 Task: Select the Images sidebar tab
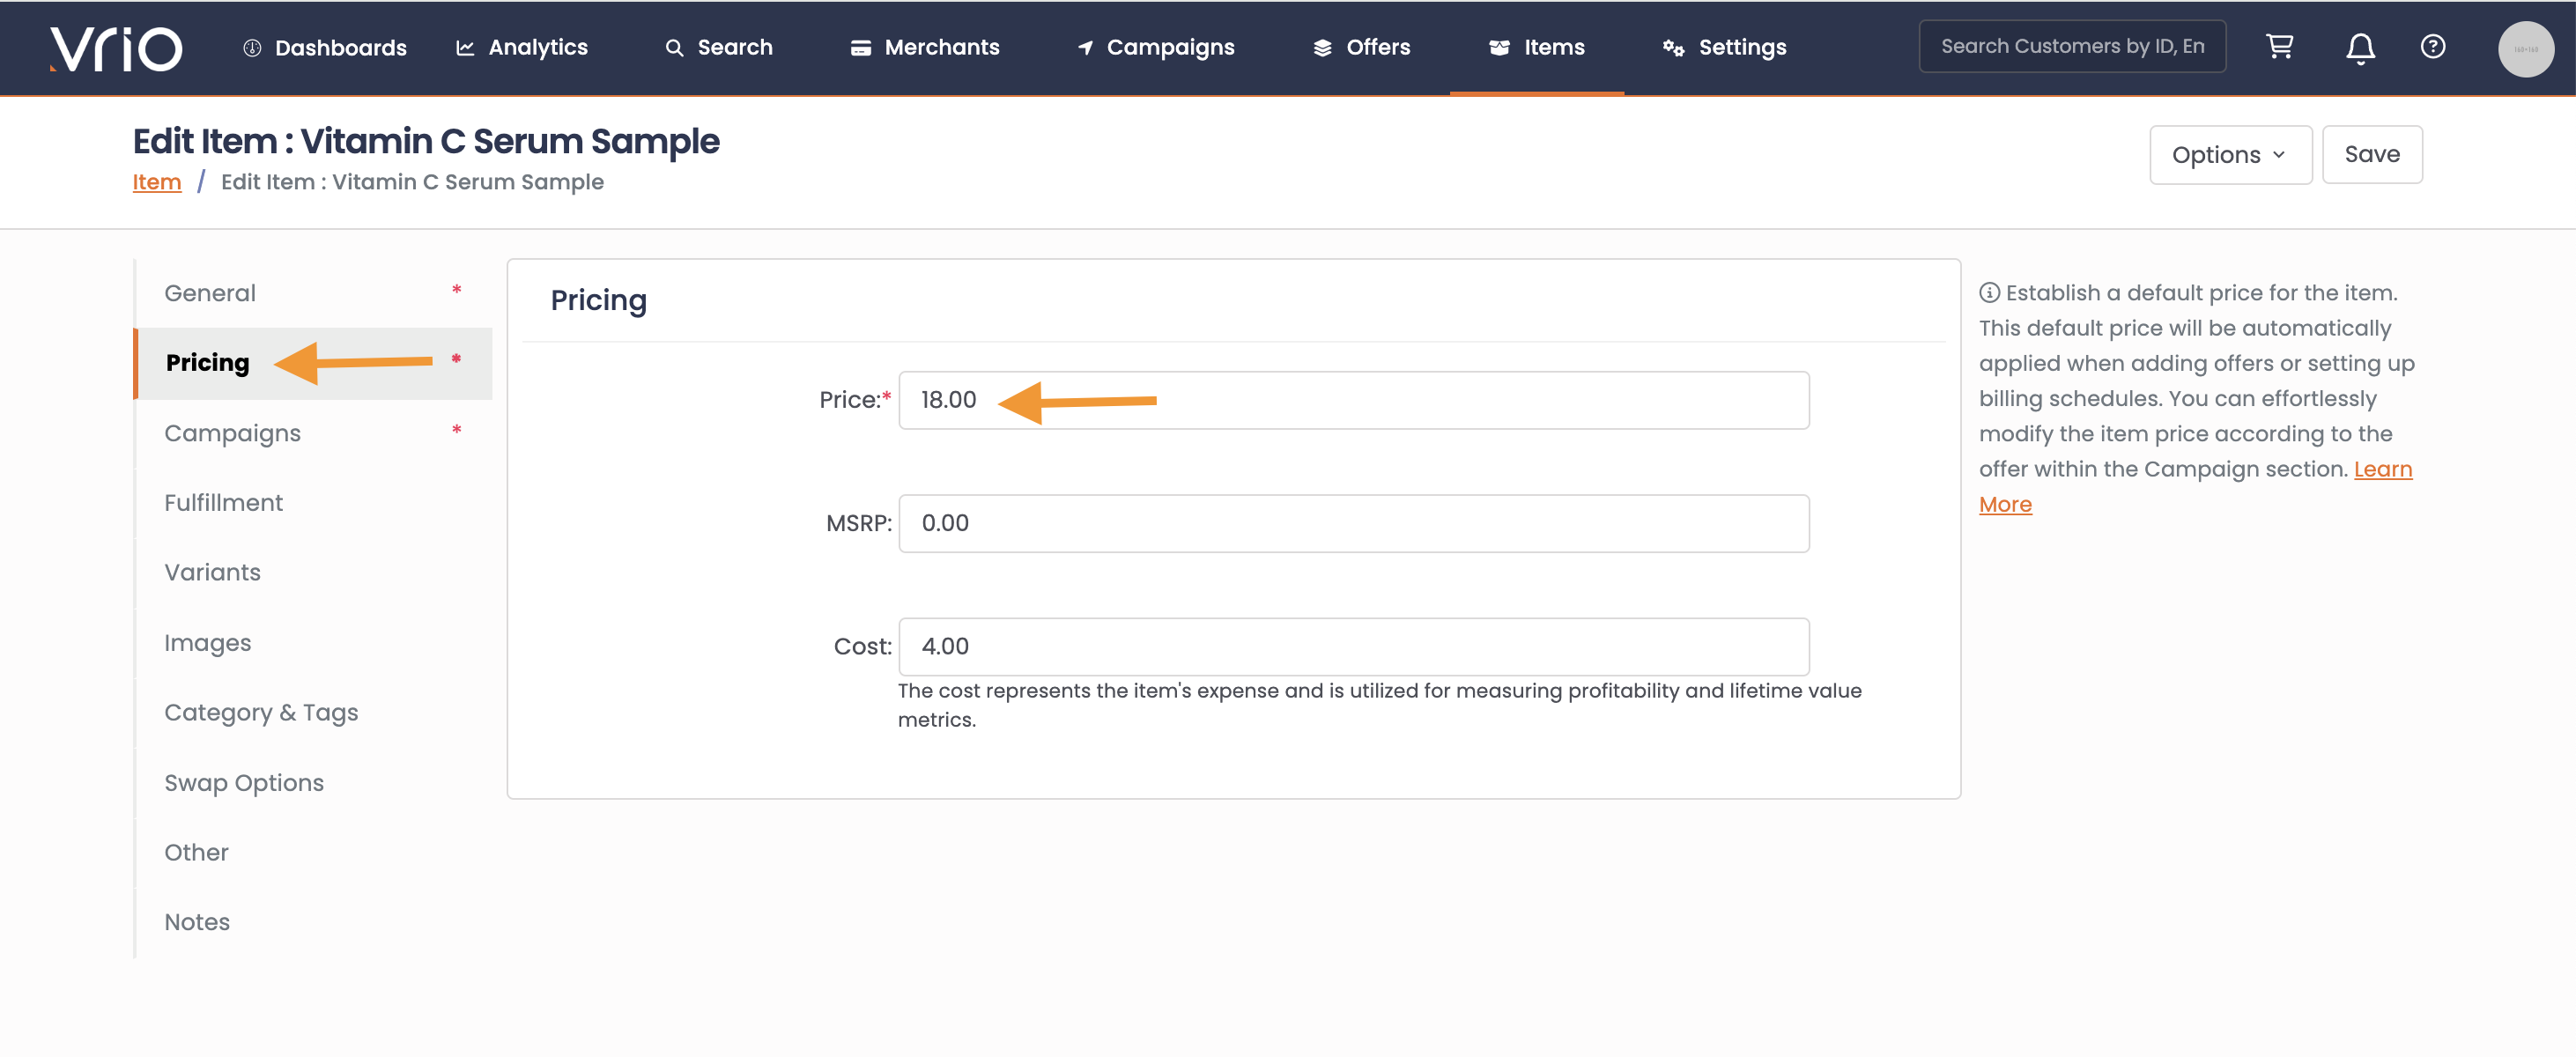point(313,643)
